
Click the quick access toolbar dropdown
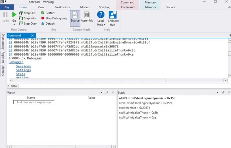5,1
